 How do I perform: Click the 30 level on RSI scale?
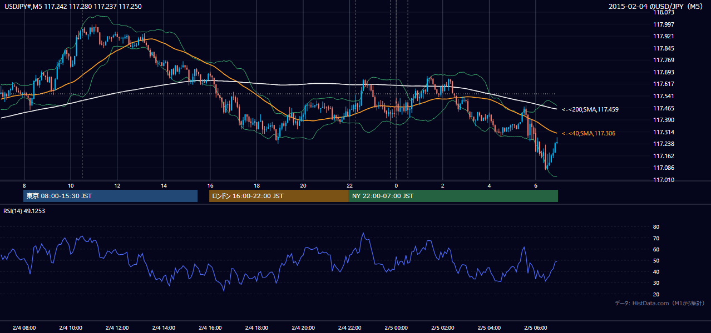[x=656, y=283]
